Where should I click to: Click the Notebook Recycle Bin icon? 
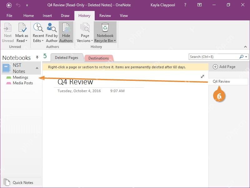click(105, 27)
